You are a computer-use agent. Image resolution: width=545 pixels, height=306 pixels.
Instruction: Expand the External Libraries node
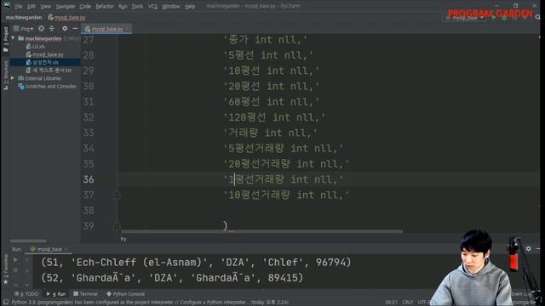point(13,78)
